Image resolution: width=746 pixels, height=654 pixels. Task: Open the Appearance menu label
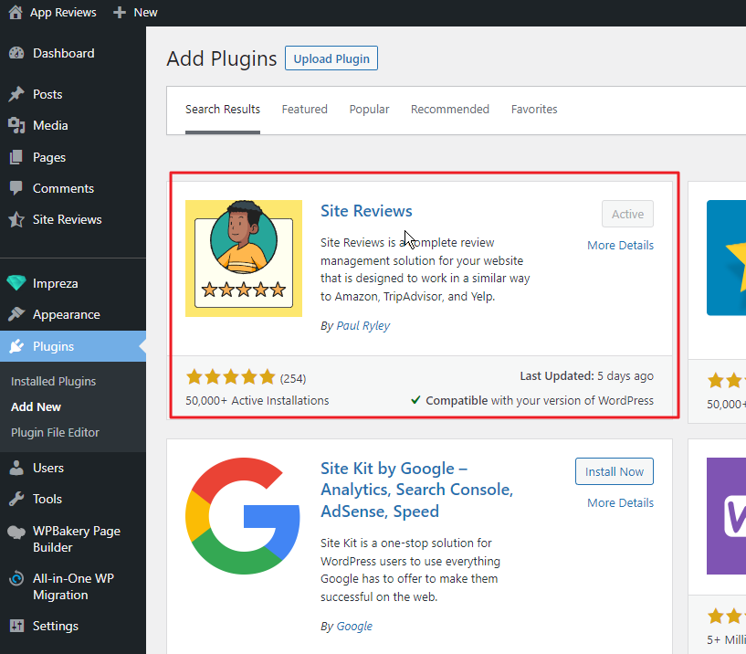(67, 314)
